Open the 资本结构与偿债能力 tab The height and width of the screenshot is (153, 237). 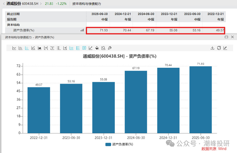tap(86, 4)
